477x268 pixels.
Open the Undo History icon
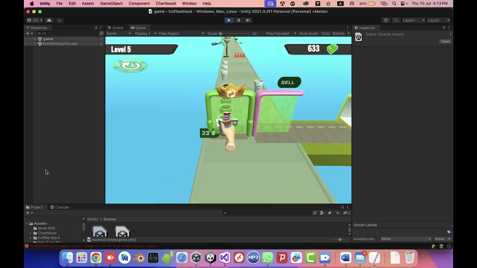point(386,20)
